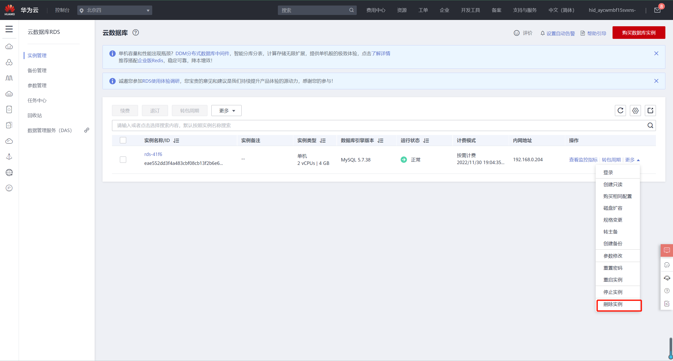Select 磁盘扩容 menu entry
Screen dimensions: 673x361
point(618,208)
